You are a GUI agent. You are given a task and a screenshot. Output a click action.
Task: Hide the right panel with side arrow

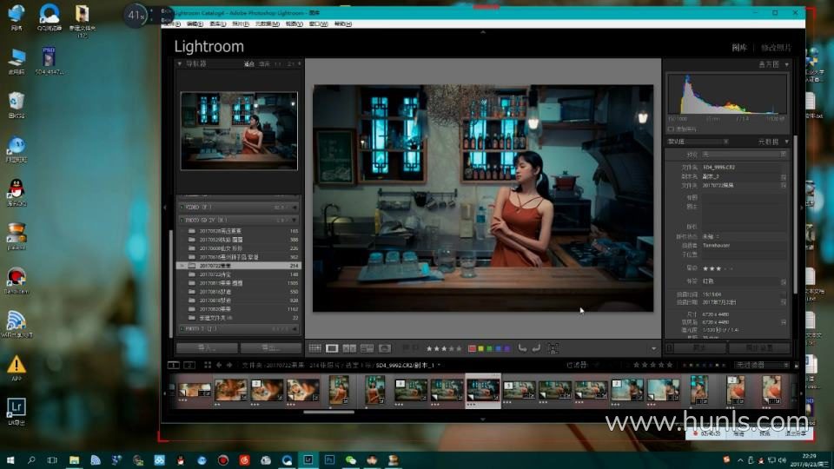802,208
